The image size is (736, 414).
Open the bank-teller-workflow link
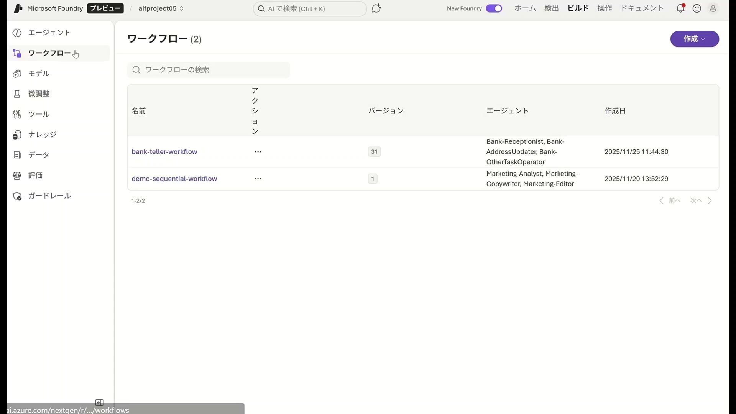[164, 152]
